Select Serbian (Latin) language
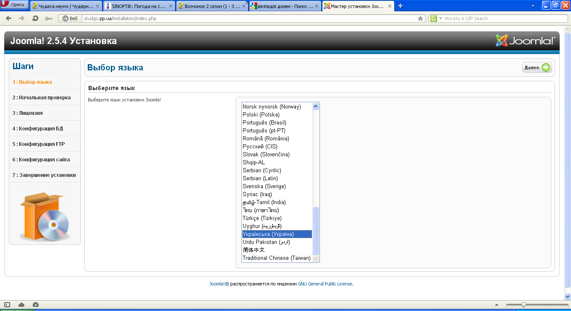Screen dimensions: 571x311 (277, 179)
